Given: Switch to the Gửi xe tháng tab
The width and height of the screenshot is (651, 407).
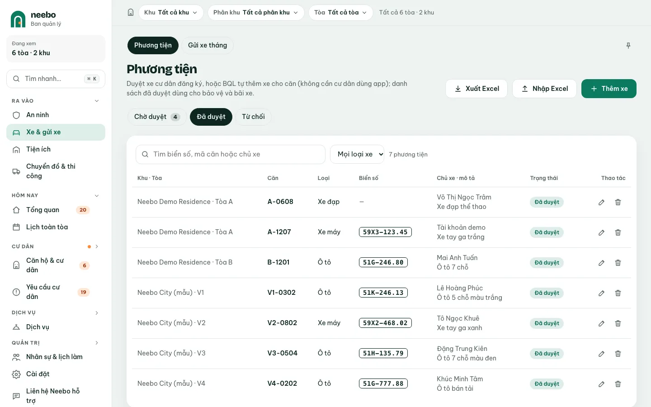Looking at the screenshot, I should (208, 45).
